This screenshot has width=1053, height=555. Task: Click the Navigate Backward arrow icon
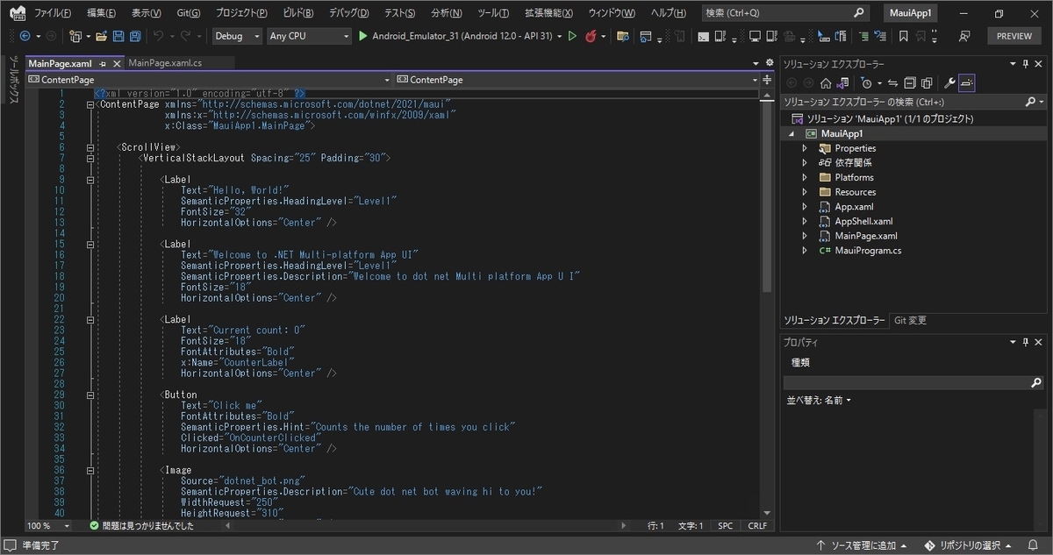25,36
